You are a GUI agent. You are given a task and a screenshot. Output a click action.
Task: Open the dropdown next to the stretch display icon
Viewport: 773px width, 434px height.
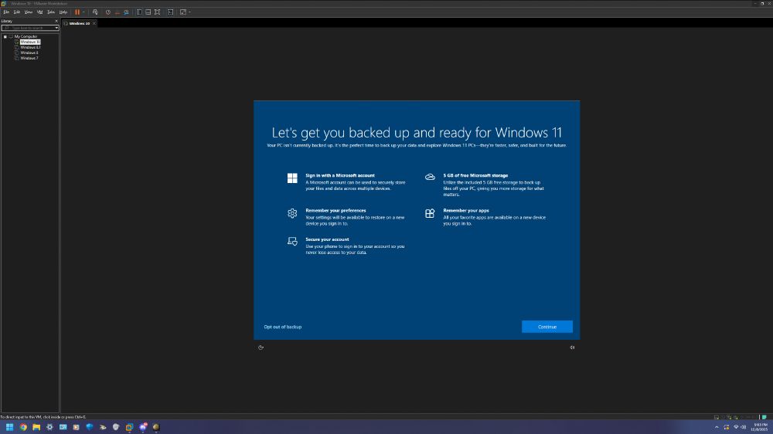190,12
